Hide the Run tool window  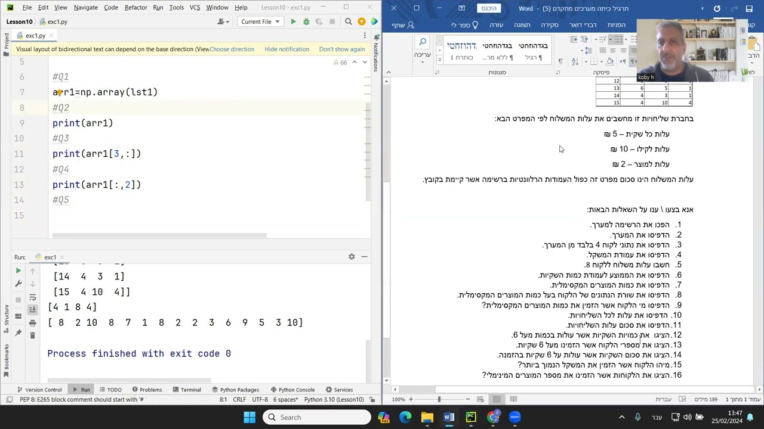tap(364, 257)
